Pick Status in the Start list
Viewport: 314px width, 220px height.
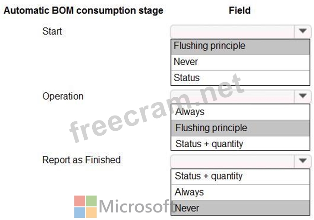[x=241, y=78]
